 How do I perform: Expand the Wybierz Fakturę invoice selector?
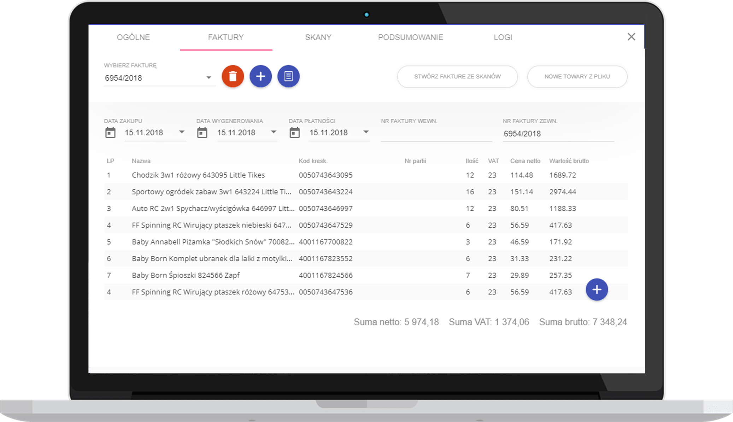tap(209, 77)
